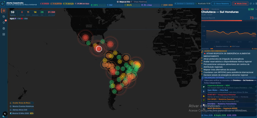Screen dimensions: 257x118
Task: Click the Next.js N badge icon
Action: coord(5,114)
